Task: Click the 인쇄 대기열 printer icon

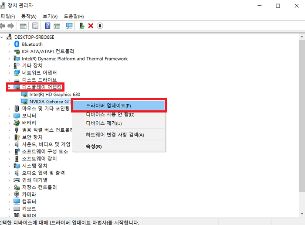Action: (17, 180)
